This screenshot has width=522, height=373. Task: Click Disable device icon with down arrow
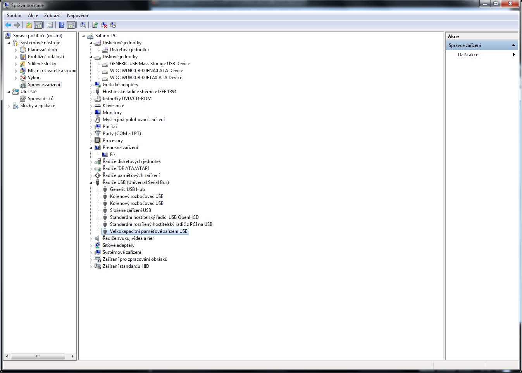(x=113, y=25)
